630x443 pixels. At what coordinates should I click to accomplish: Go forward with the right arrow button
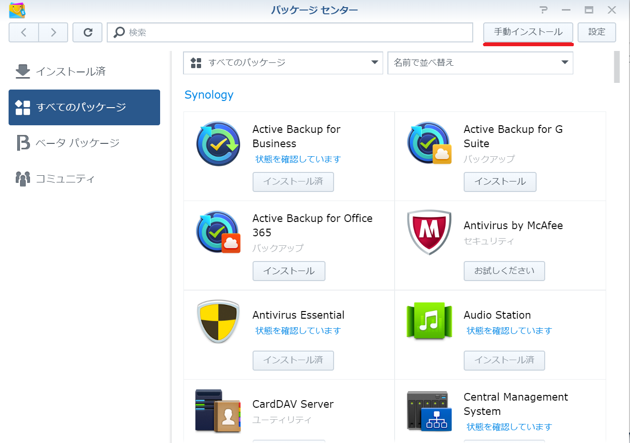click(x=53, y=32)
